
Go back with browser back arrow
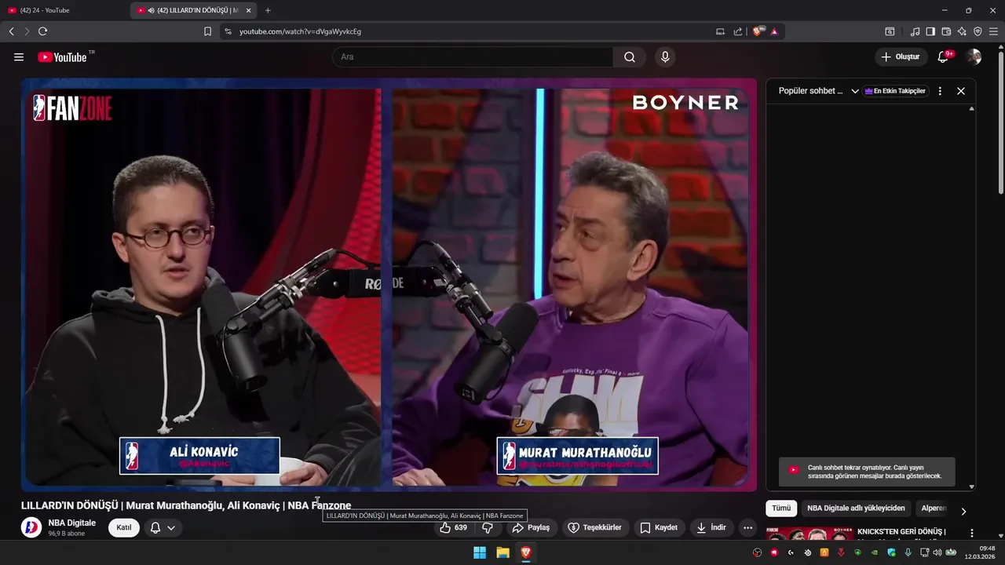click(11, 31)
